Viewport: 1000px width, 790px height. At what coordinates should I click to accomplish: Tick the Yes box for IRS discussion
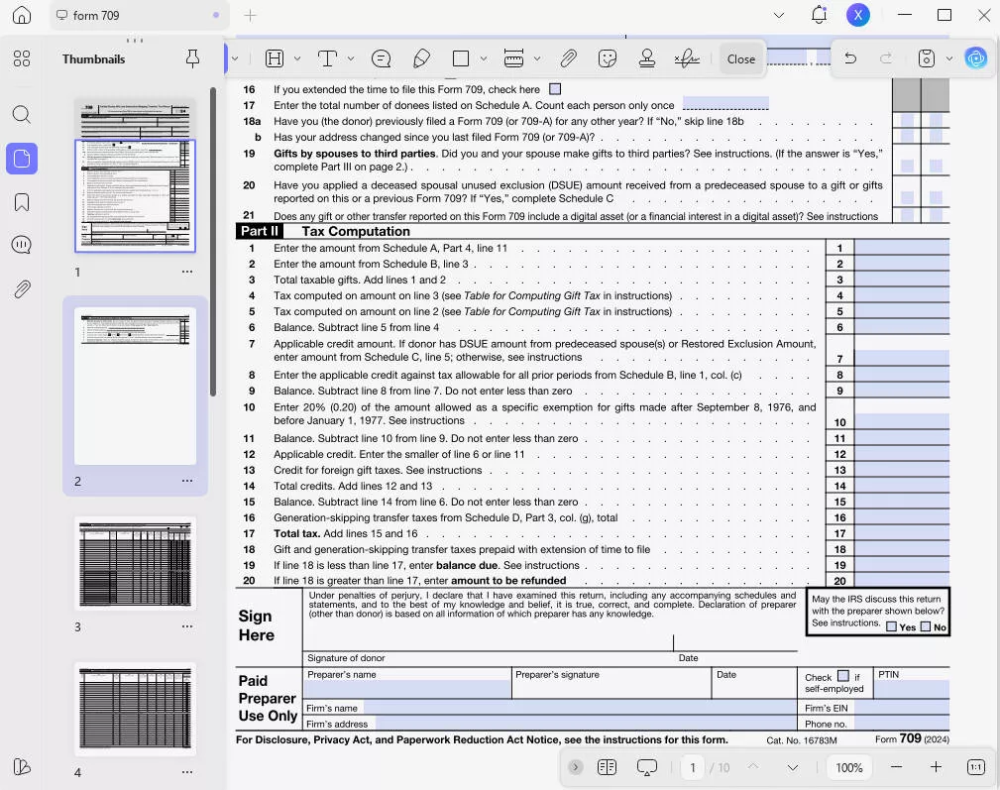click(891, 626)
